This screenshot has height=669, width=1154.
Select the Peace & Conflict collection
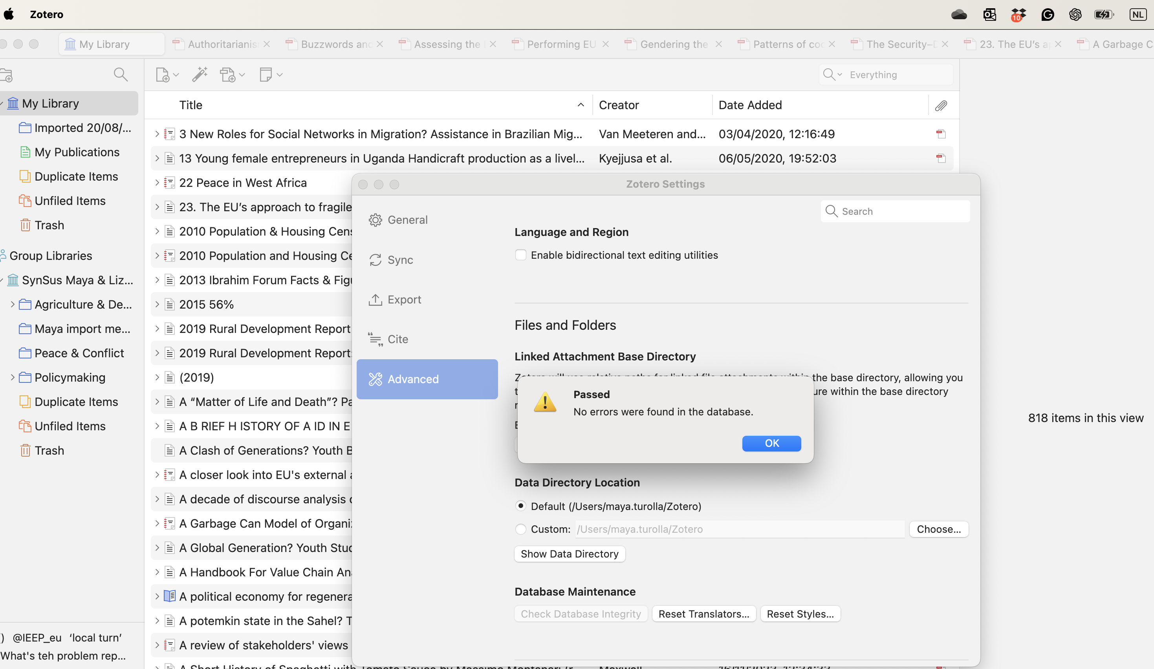point(79,353)
